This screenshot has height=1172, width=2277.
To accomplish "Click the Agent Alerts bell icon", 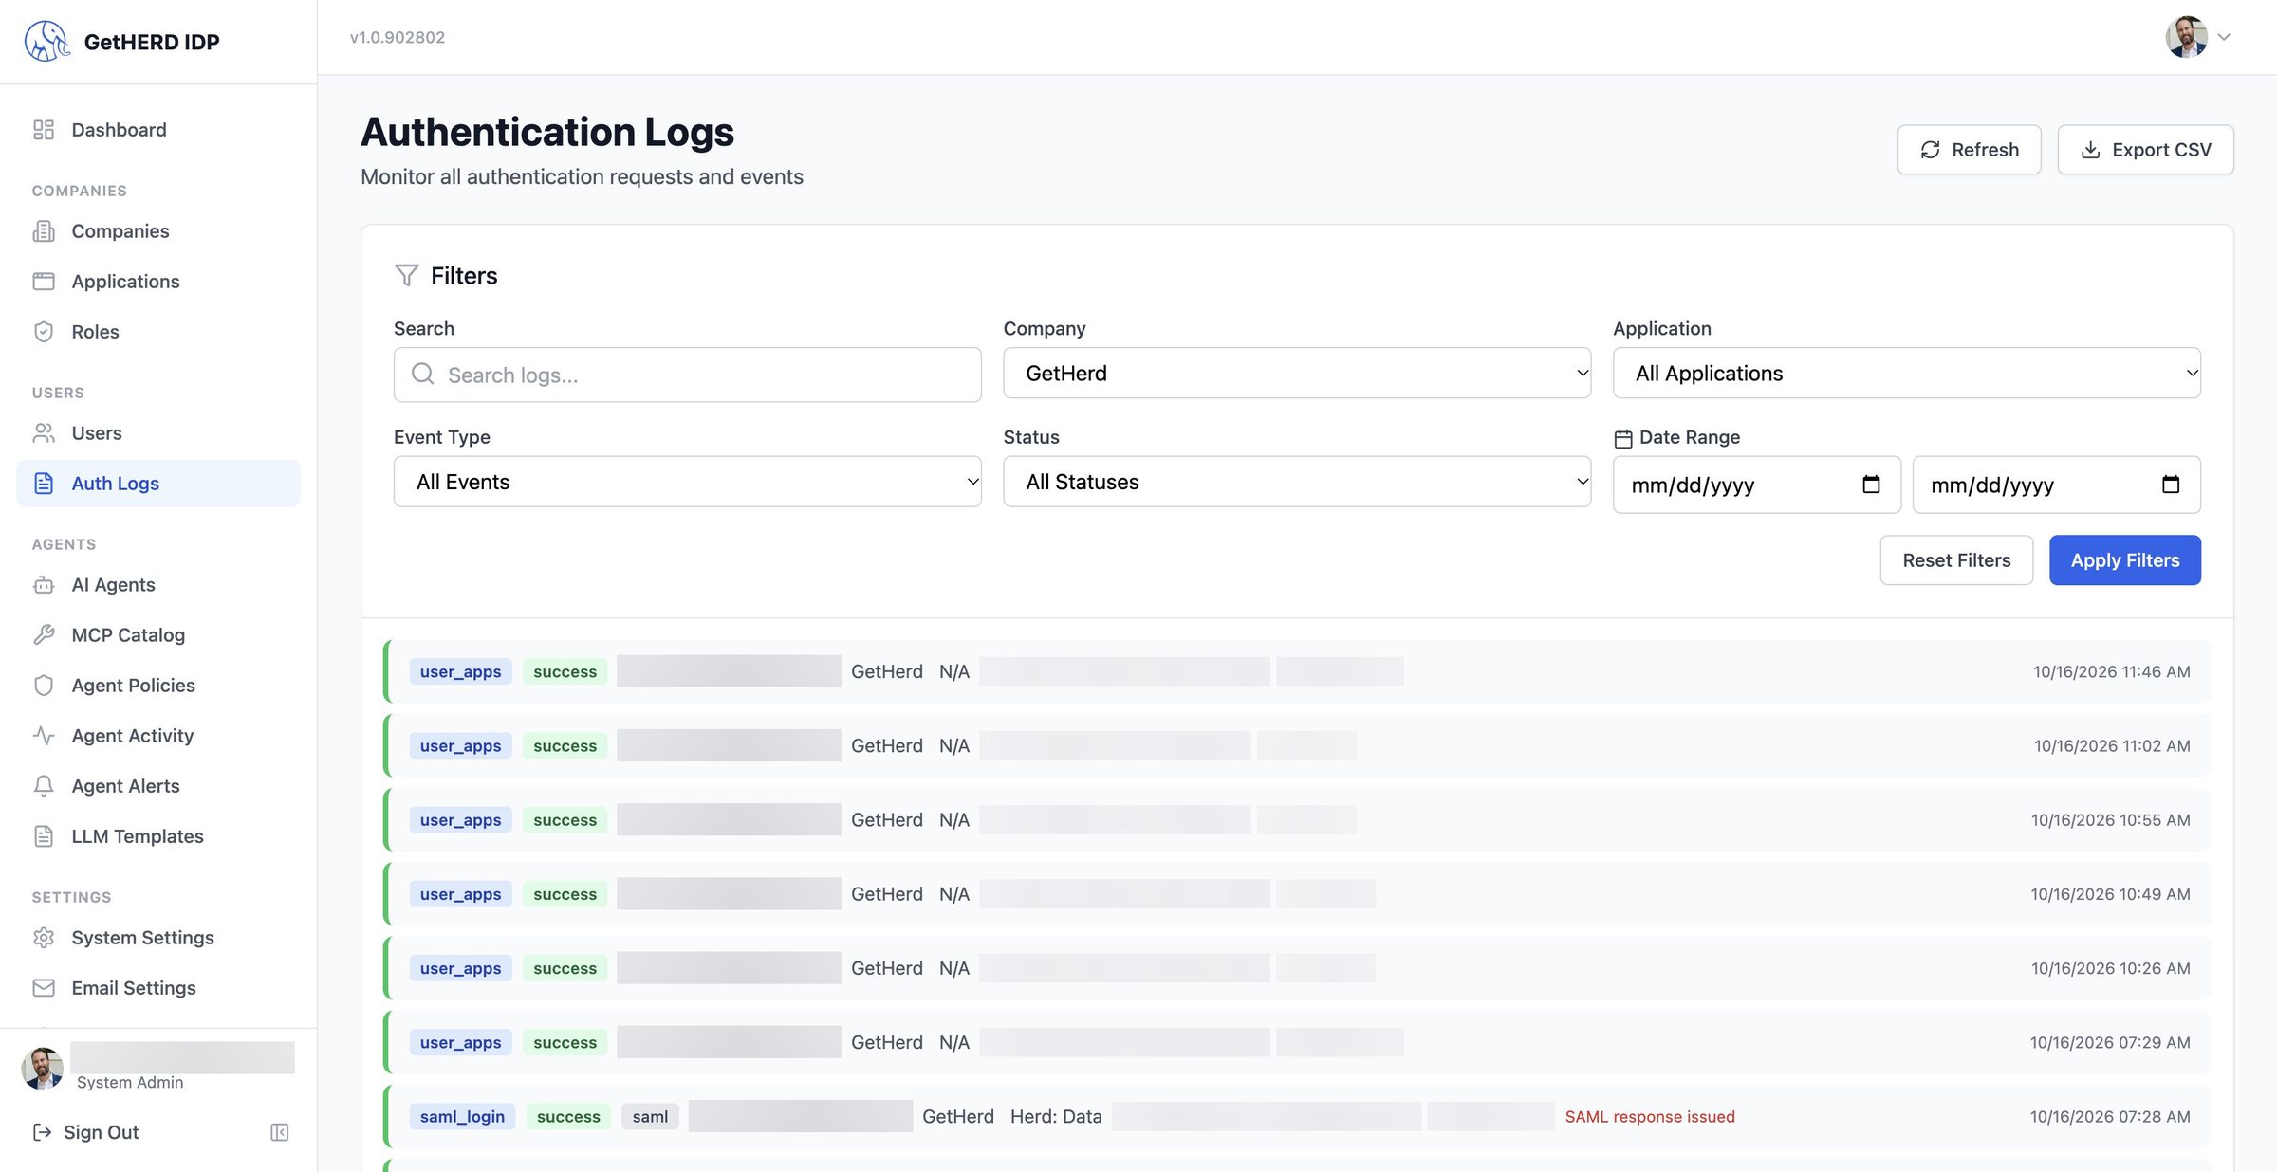I will [44, 786].
